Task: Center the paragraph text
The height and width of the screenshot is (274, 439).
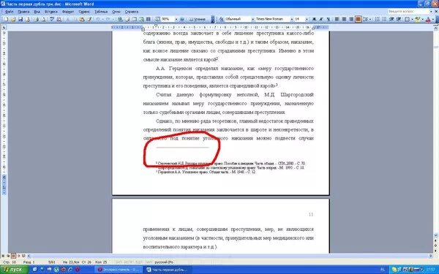Action: [344, 19]
